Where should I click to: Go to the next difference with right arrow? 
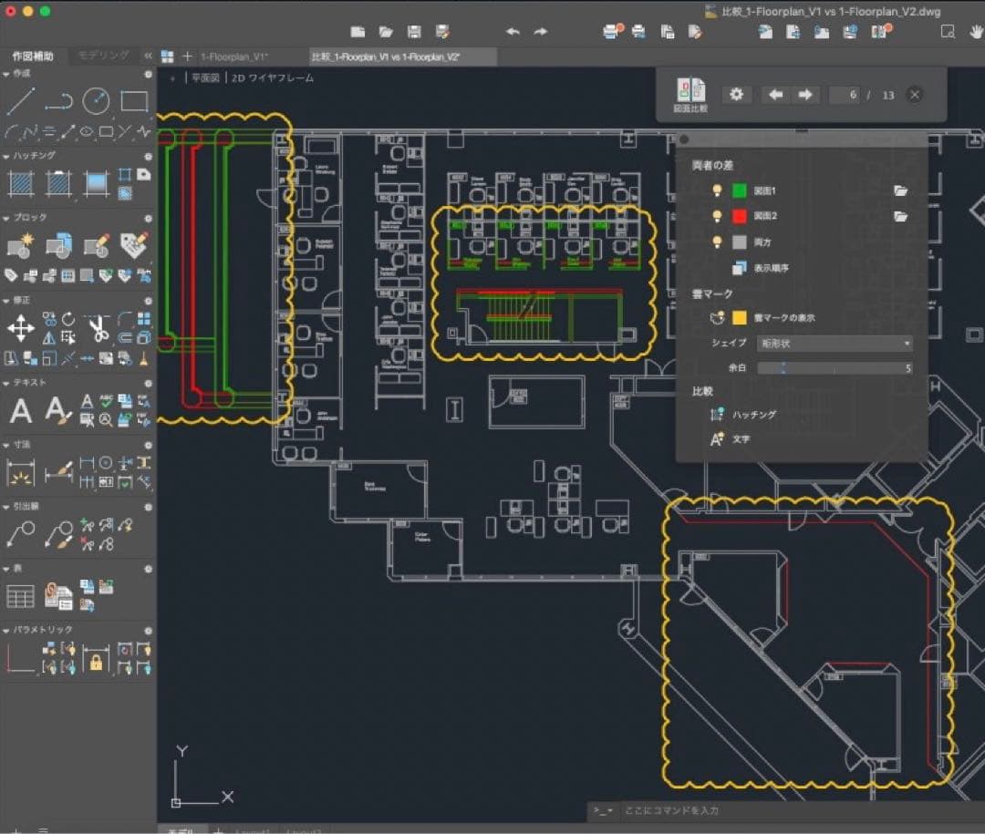[805, 95]
